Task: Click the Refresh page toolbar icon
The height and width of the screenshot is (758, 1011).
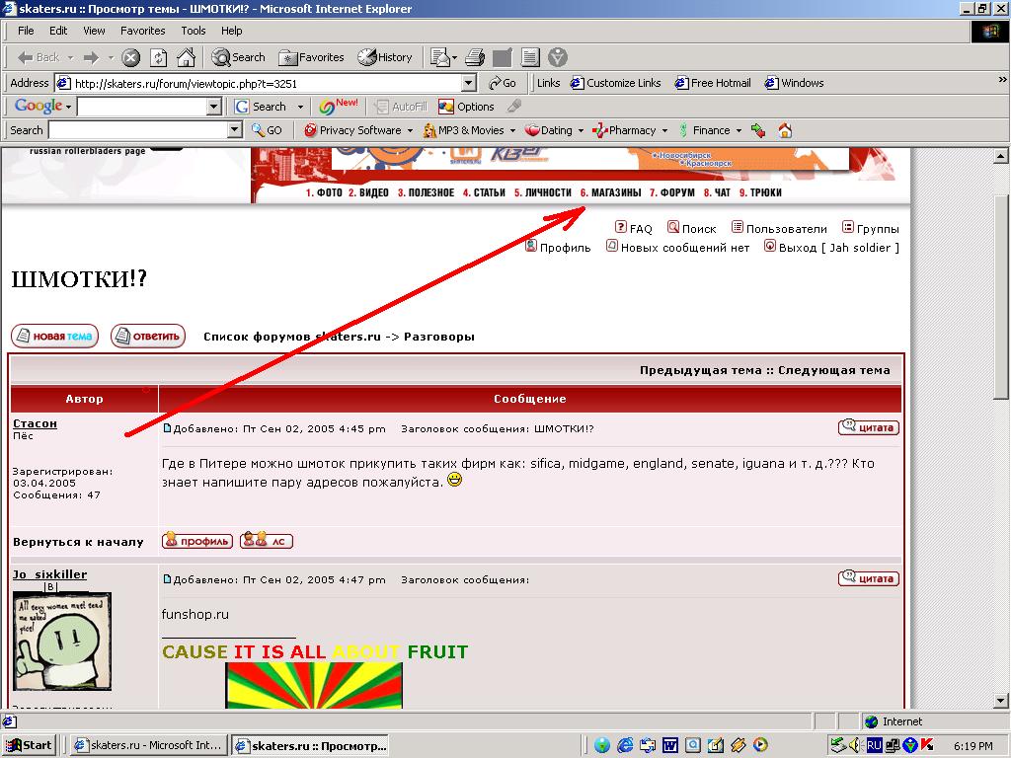Action: (x=158, y=57)
